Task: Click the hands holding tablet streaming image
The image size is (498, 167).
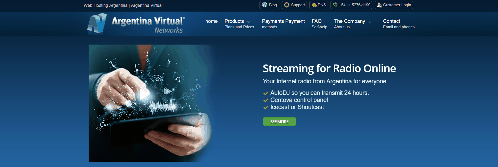Action: [152, 103]
